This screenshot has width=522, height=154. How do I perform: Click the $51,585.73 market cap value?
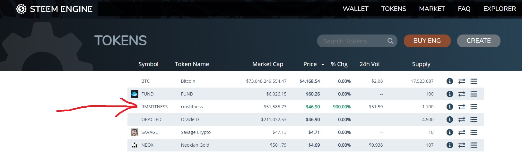[x=275, y=107]
